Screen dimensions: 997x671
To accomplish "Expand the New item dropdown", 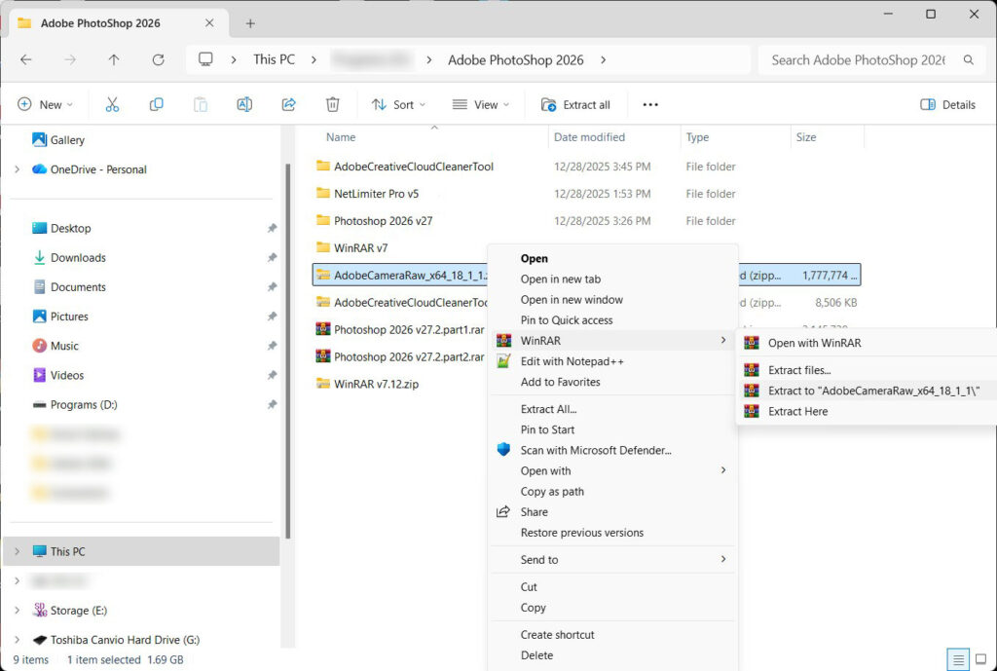I will [45, 104].
